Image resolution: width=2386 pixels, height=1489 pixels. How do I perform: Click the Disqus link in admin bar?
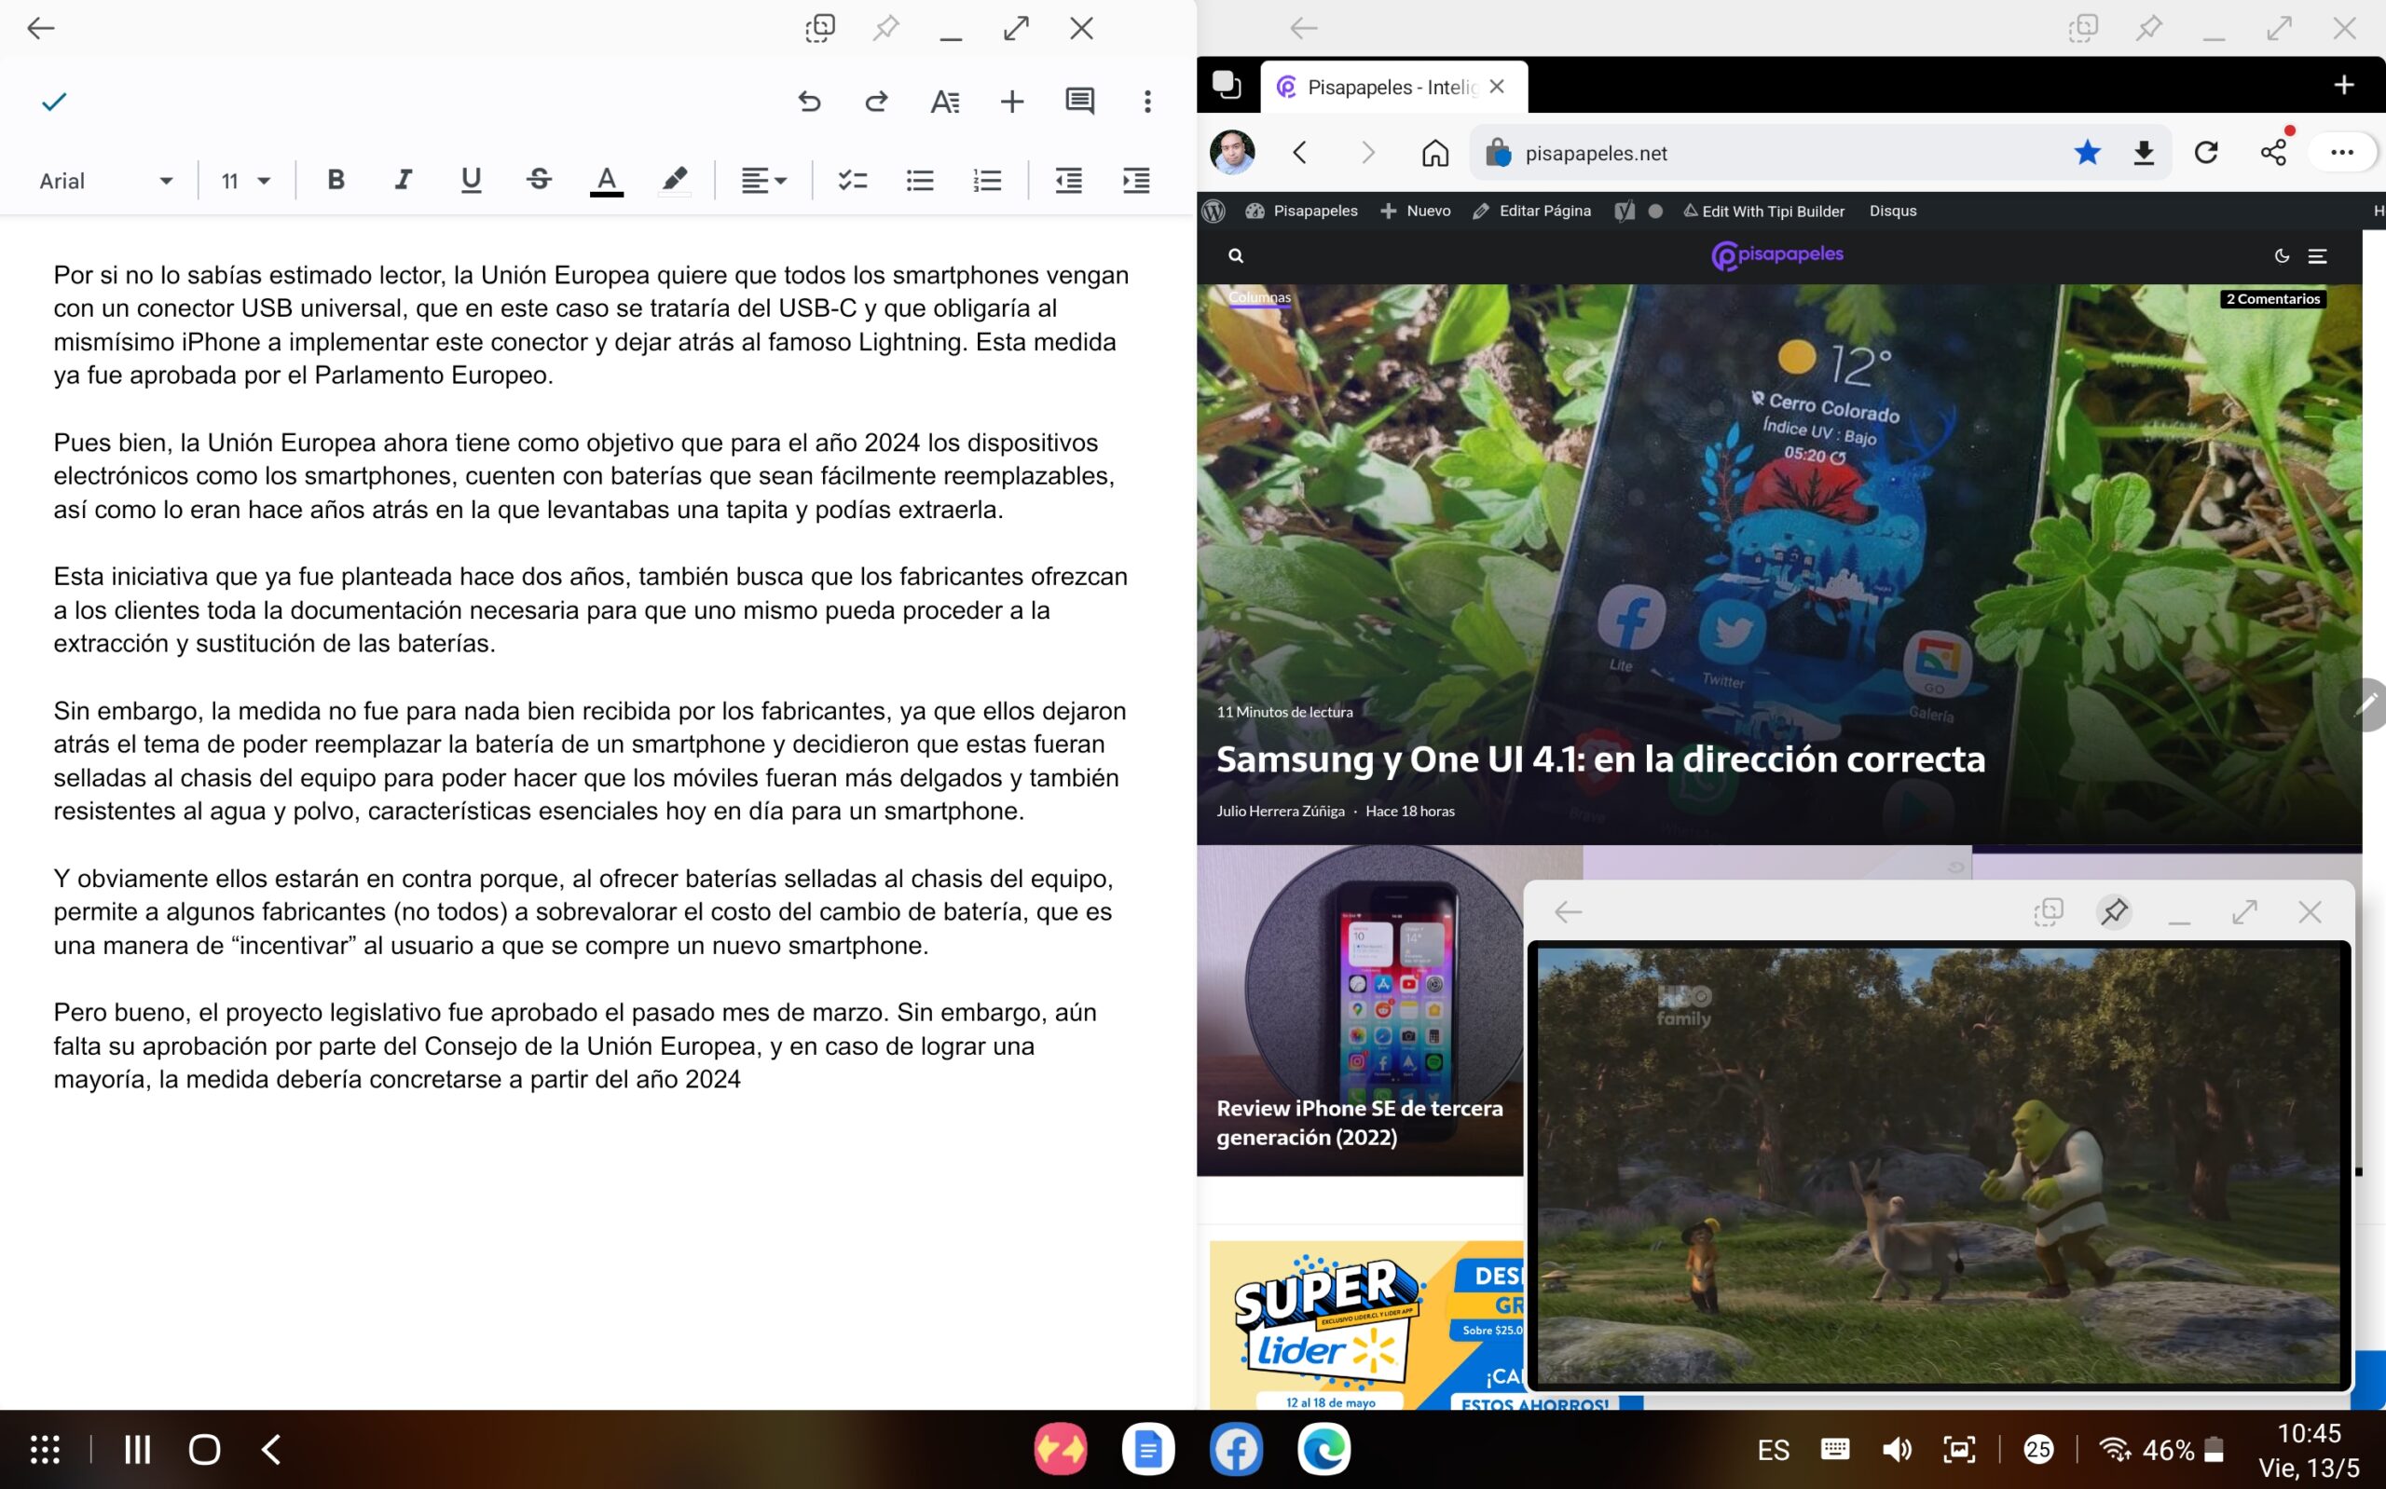tap(1892, 211)
